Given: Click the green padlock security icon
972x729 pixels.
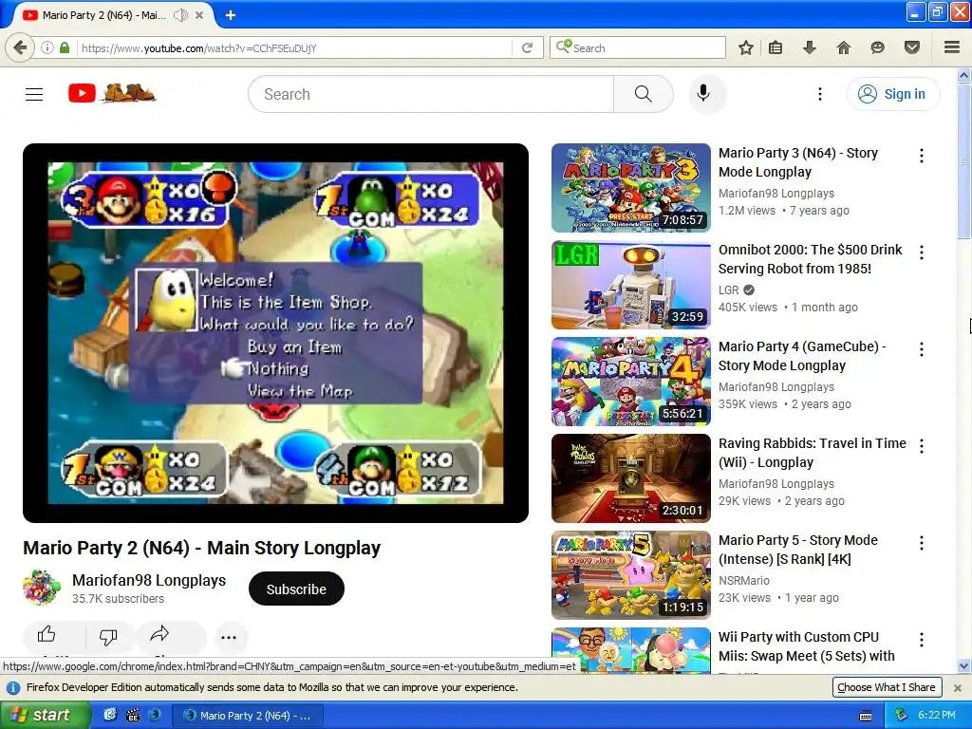Looking at the screenshot, I should [65, 47].
